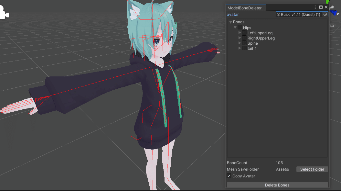Click the BoneCount label
Viewport: 341px width, 191px height.
(x=237, y=163)
